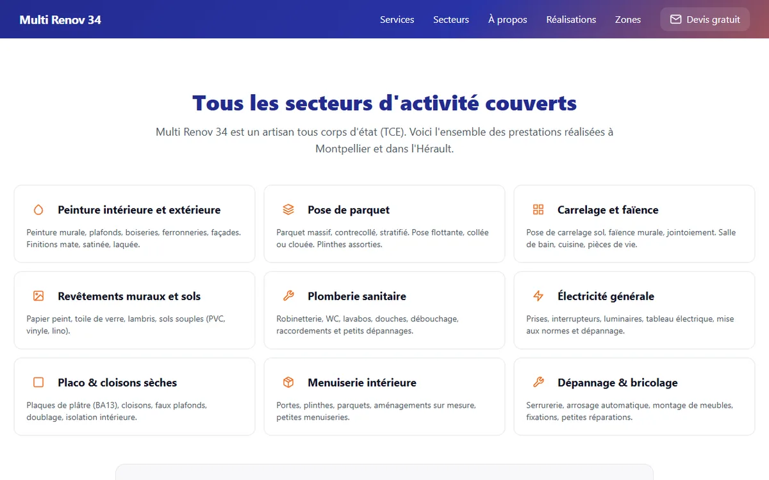Click the description starting Pose de carrelage sol
This screenshot has height=480, width=769.
tap(631, 238)
